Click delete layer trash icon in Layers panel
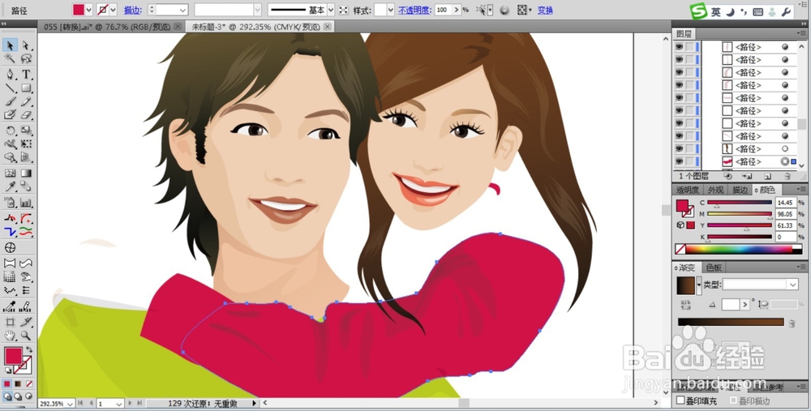 787,176
